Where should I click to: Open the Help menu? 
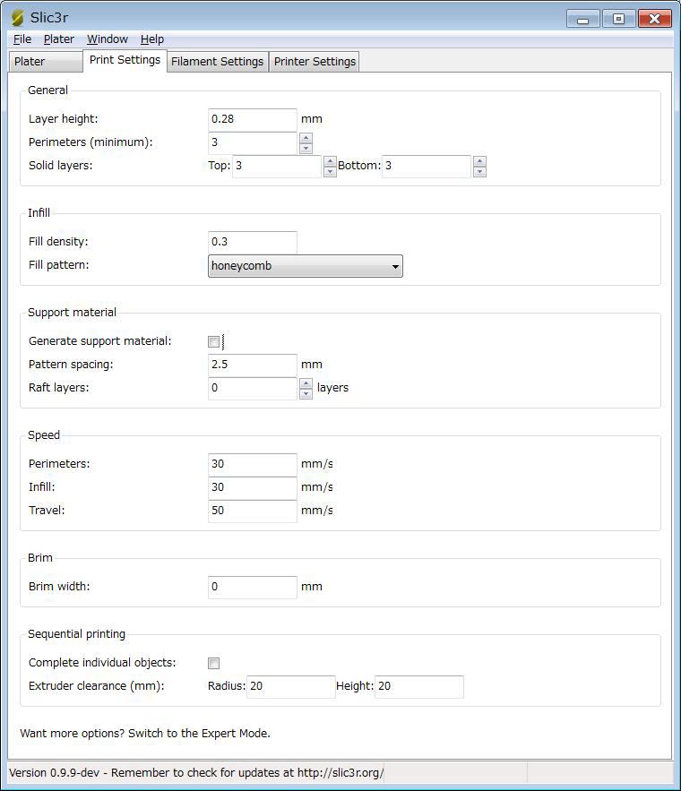click(151, 39)
